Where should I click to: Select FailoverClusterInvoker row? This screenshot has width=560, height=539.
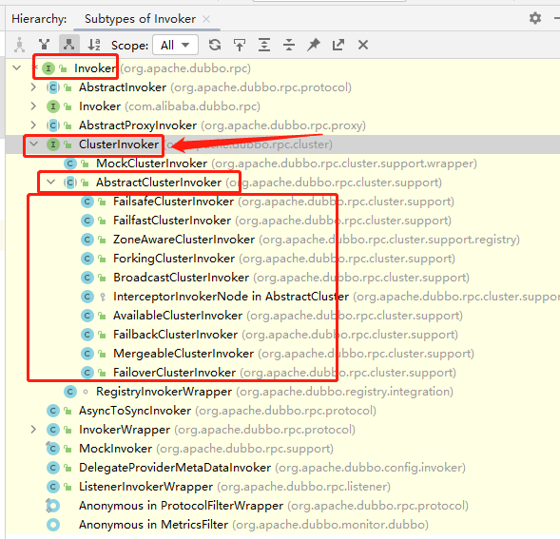click(x=282, y=373)
